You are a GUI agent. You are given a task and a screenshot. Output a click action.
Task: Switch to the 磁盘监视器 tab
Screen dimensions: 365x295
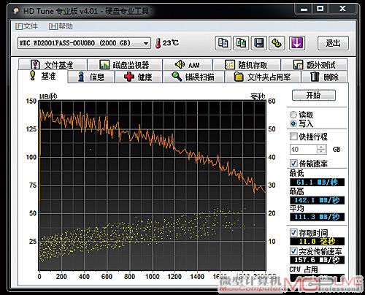(x=125, y=65)
